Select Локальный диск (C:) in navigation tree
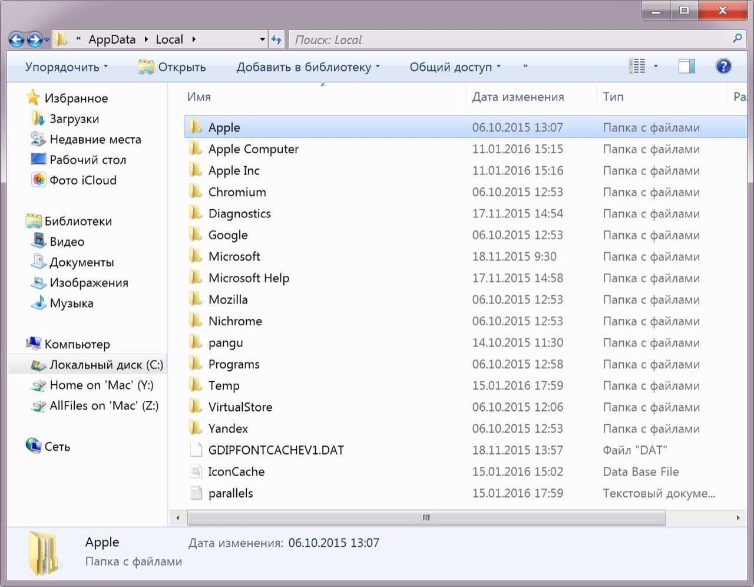The image size is (754, 587). [106, 365]
